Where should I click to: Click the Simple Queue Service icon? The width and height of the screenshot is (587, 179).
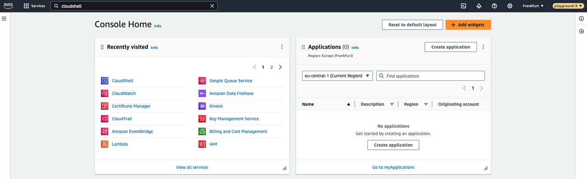tap(202, 81)
